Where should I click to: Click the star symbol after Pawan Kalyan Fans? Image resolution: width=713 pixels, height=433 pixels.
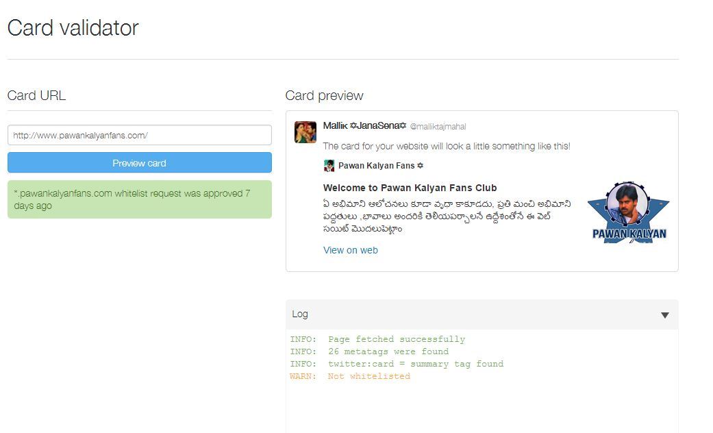tap(418, 165)
